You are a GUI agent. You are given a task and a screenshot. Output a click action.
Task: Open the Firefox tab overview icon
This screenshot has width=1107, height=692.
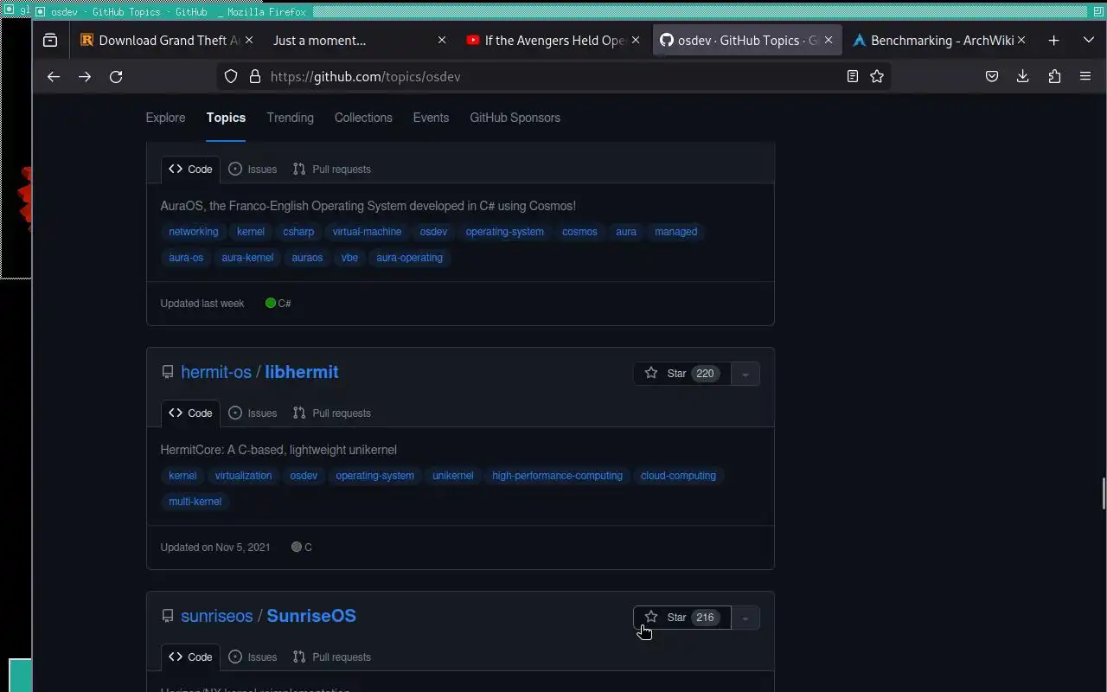coord(50,41)
